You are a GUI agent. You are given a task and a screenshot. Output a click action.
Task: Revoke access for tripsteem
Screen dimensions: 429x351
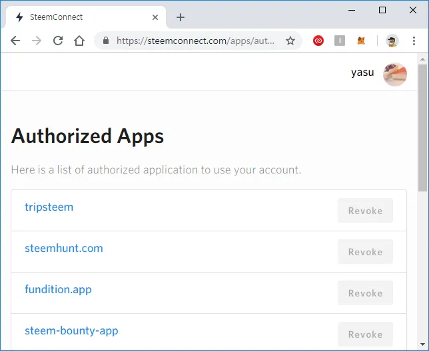[365, 211]
